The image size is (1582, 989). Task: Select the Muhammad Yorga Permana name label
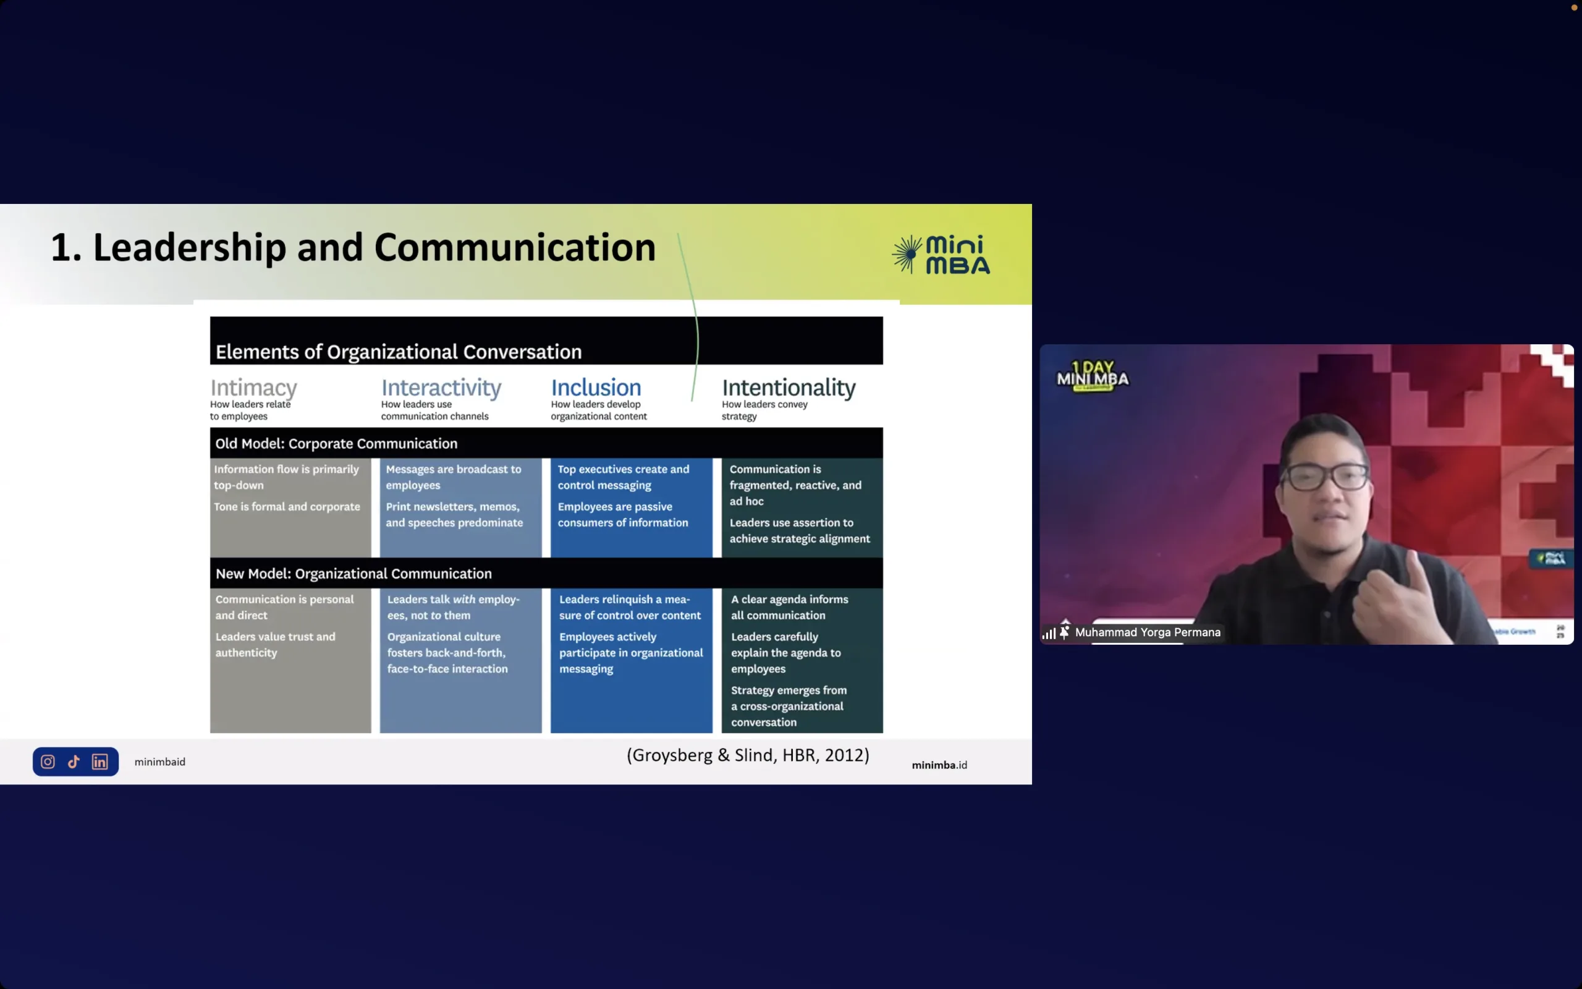[1148, 632]
